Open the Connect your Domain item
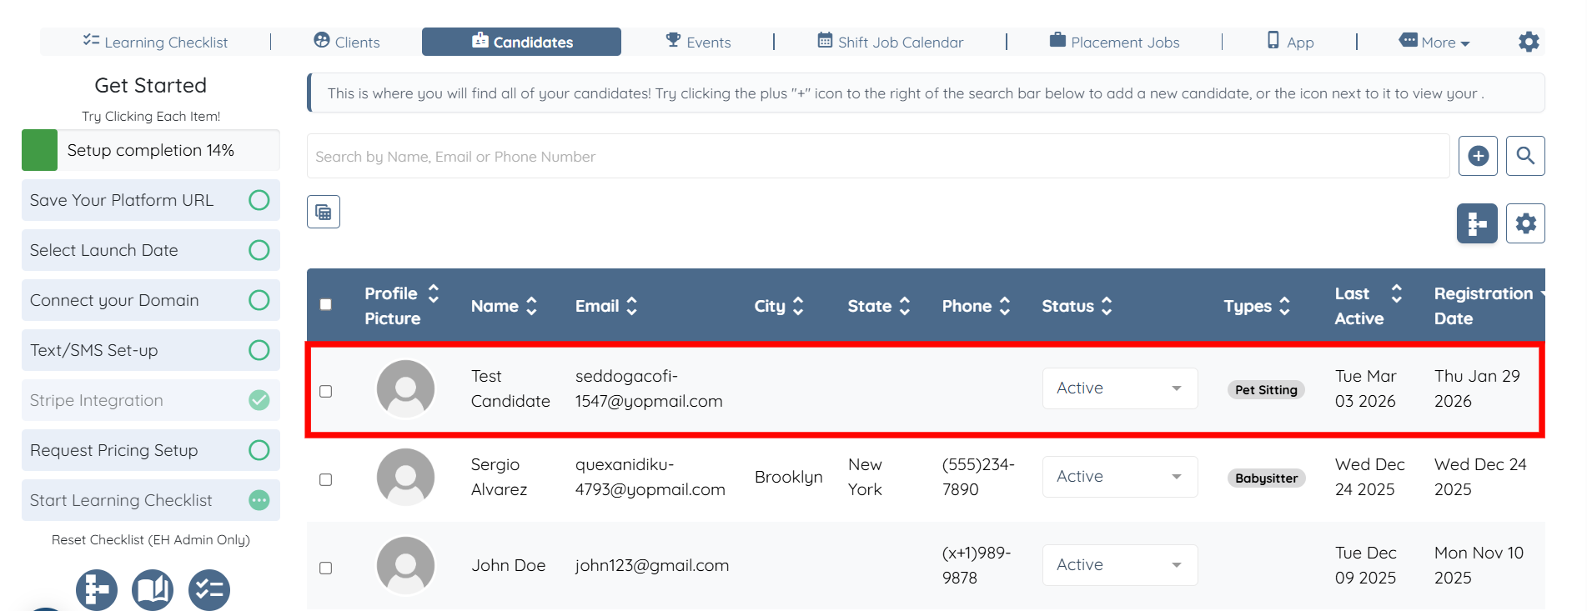This screenshot has height=611, width=1587. click(151, 300)
